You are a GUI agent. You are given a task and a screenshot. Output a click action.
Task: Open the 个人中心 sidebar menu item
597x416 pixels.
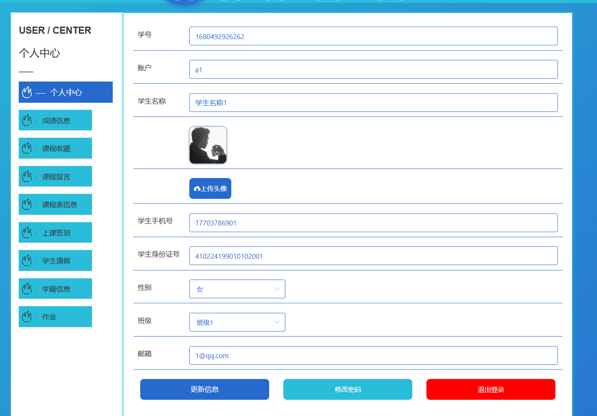pyautogui.click(x=66, y=92)
